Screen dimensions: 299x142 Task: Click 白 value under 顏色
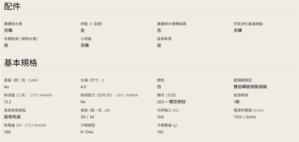coord(159,87)
